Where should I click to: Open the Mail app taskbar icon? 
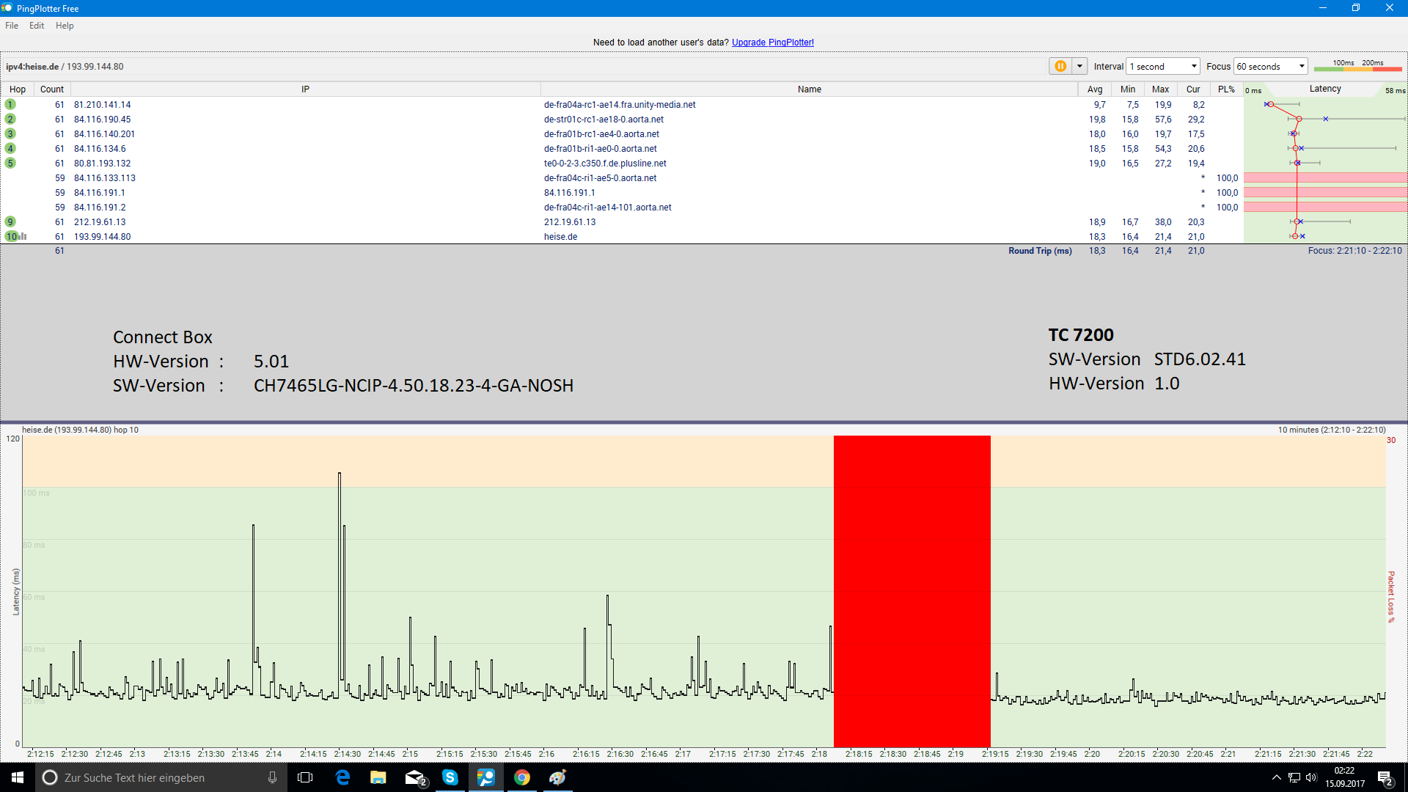point(415,777)
